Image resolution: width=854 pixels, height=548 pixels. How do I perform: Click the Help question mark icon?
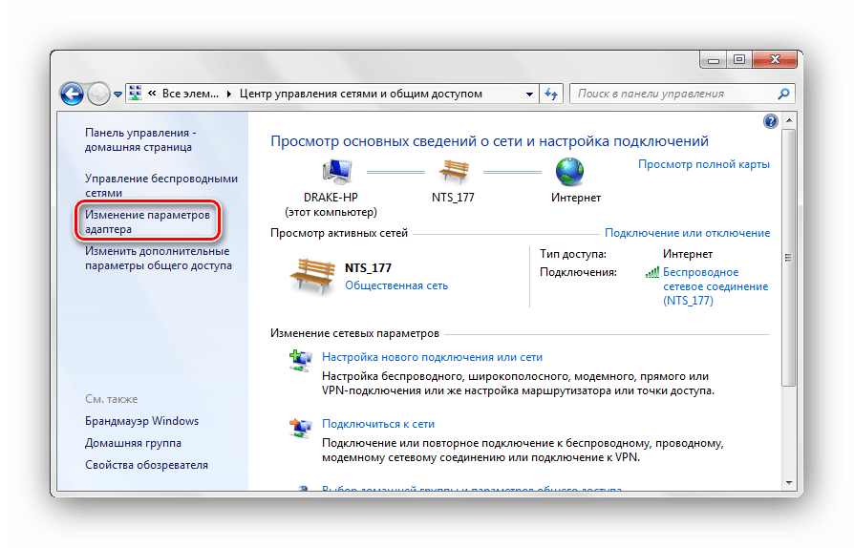[x=771, y=121]
